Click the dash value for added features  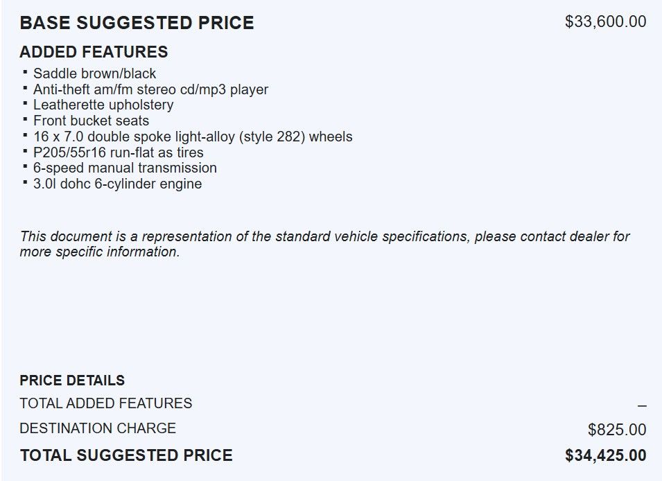tap(642, 406)
